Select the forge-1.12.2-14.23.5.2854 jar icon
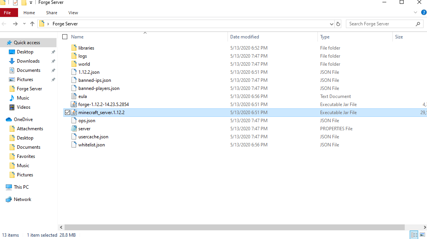 pos(74,104)
